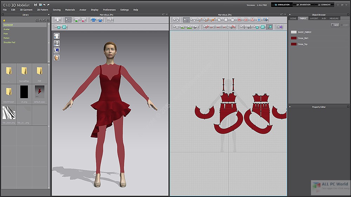351x197 pixels.
Task: Click the synchronize refresh icon in the 2D toolbar
Action: (x=176, y=20)
